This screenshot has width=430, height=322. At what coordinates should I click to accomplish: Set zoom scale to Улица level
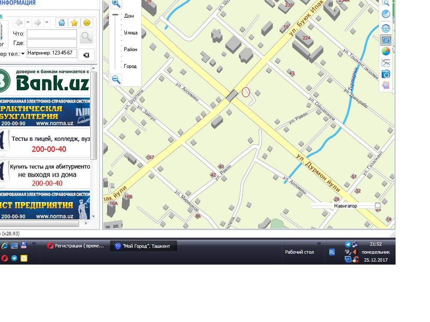[x=130, y=33]
